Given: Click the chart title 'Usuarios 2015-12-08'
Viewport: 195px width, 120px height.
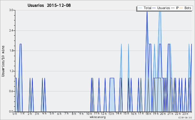Looking at the screenshot, I should pos(49,5).
